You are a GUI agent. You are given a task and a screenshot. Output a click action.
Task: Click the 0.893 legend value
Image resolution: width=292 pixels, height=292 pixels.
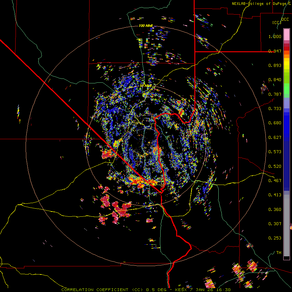tap(275, 65)
